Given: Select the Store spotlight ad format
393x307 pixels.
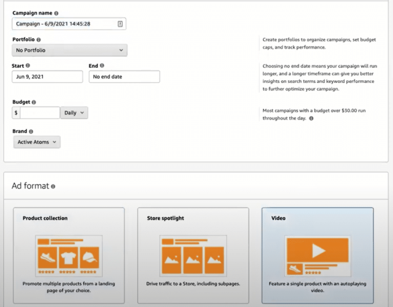Looking at the screenshot, I should pyautogui.click(x=193, y=255).
